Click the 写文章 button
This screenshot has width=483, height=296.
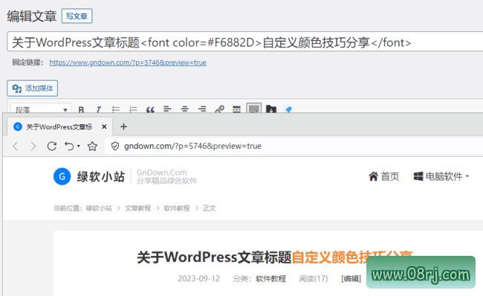click(x=77, y=16)
